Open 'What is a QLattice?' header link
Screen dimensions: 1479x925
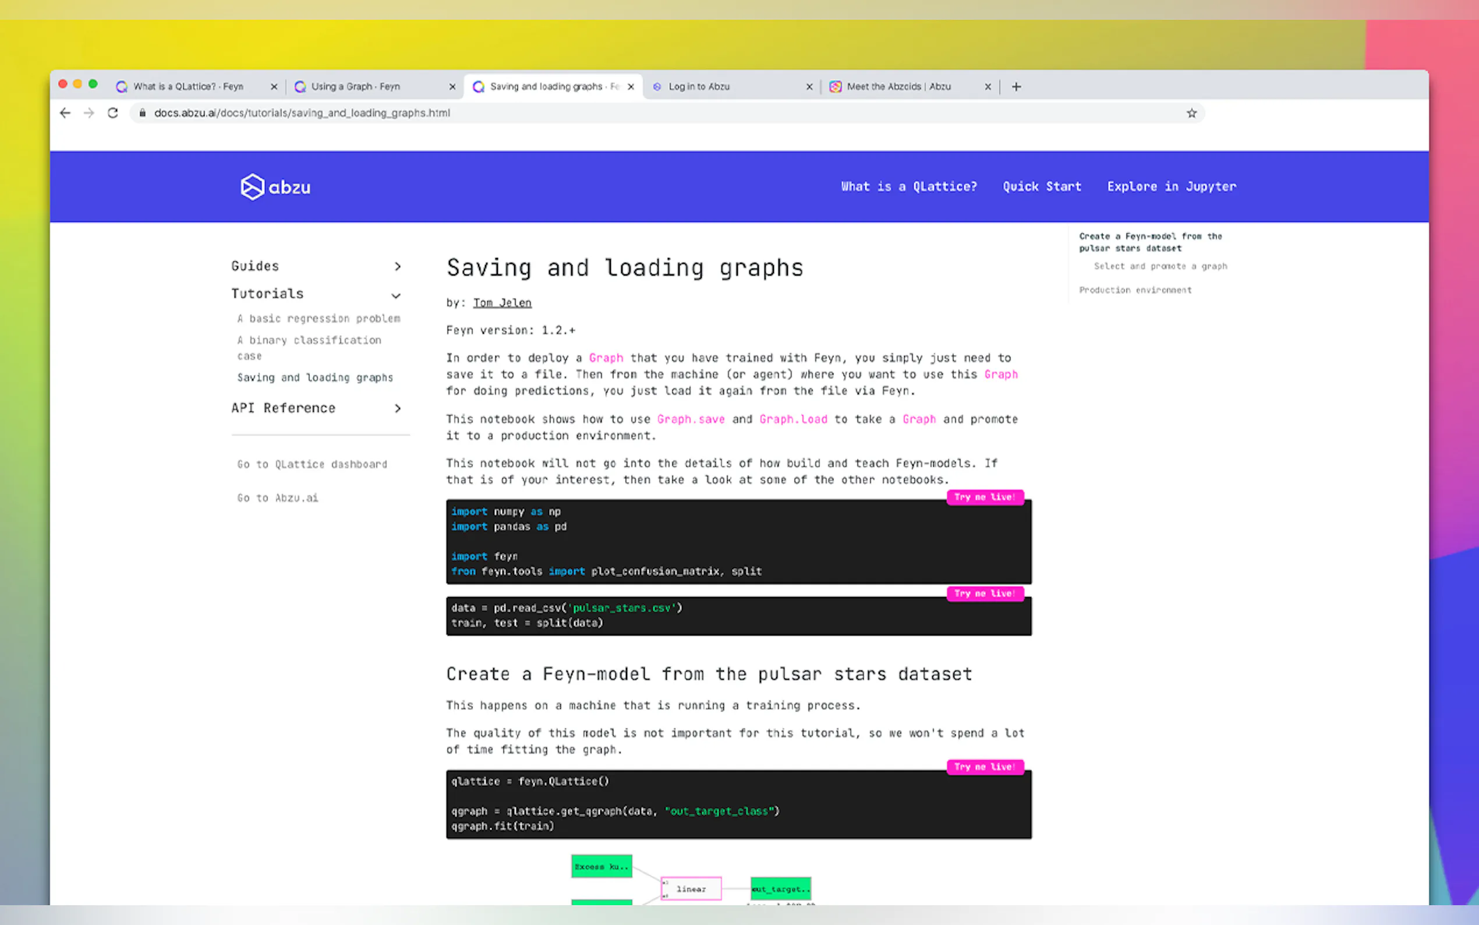pos(908,186)
